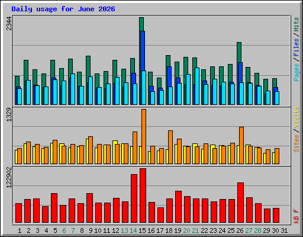303x237 pixels.
Task: Click green weekend day label 28
Action: [x=257, y=230]
